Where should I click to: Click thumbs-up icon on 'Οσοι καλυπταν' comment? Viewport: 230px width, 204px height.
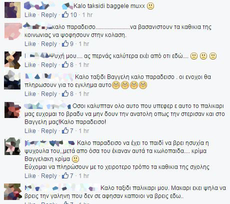click(x=65, y=130)
